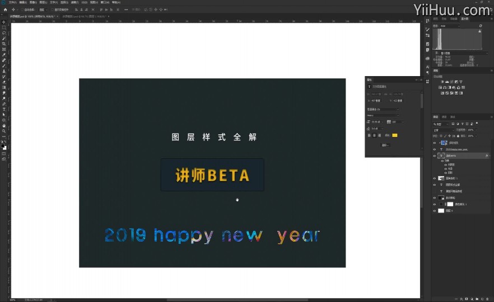Screen dimensions: 494x302
Task: Toggle visibility of the layer effects group
Action: click(442, 161)
